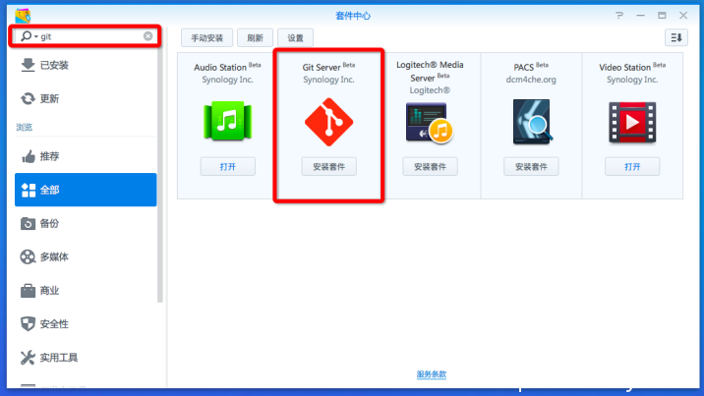The height and width of the screenshot is (396, 704).
Task: Open the 已安装 installed section
Action: click(x=86, y=65)
